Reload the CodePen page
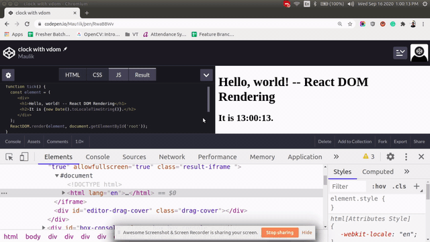Screen dimensions: 430x242 pyautogui.click(x=27, y=24)
